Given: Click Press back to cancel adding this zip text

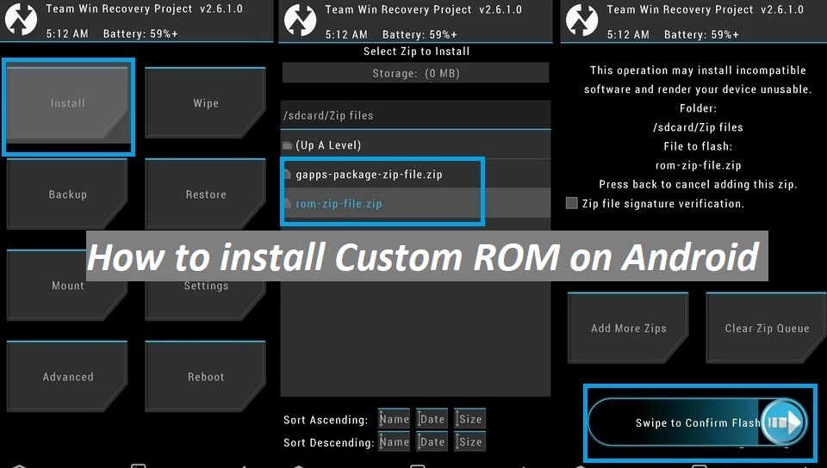Looking at the screenshot, I should click(698, 184).
